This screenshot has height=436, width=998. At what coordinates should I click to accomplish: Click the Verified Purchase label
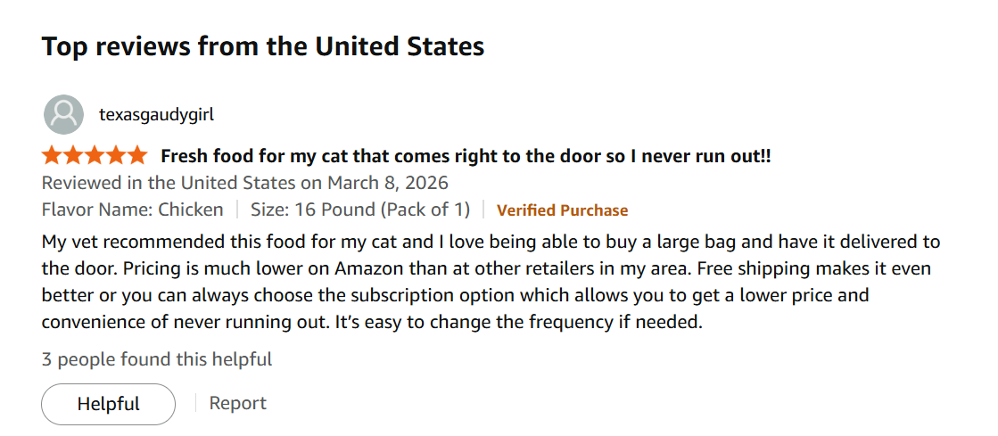click(x=562, y=210)
